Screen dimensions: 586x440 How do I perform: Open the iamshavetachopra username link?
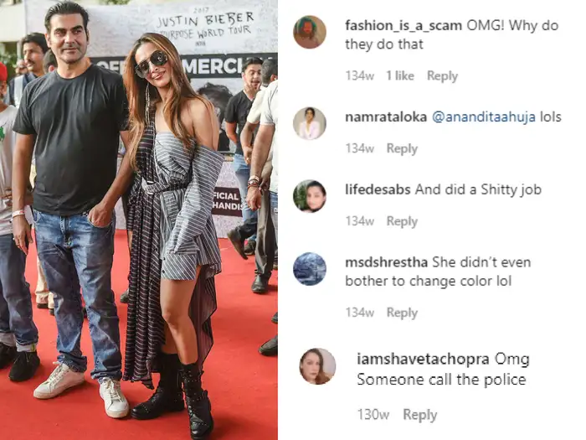423,359
